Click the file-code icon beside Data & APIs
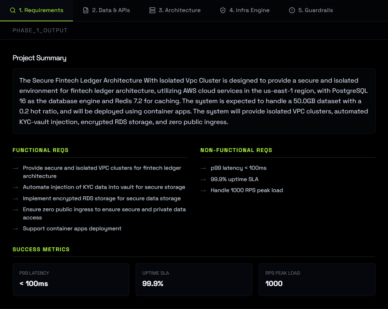This screenshot has height=309, width=388. [86, 10]
